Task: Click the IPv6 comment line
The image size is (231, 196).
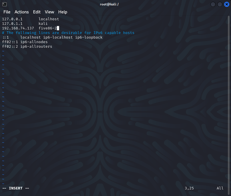Action: click(x=68, y=33)
